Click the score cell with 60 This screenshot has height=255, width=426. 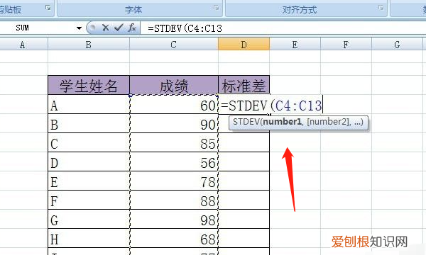(x=174, y=105)
